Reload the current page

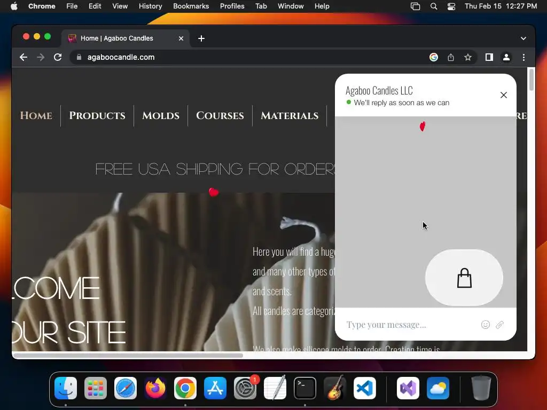pos(58,57)
